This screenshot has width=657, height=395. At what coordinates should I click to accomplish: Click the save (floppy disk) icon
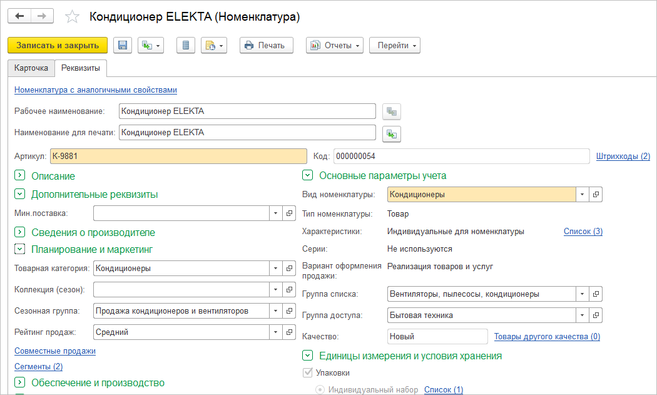(x=123, y=45)
